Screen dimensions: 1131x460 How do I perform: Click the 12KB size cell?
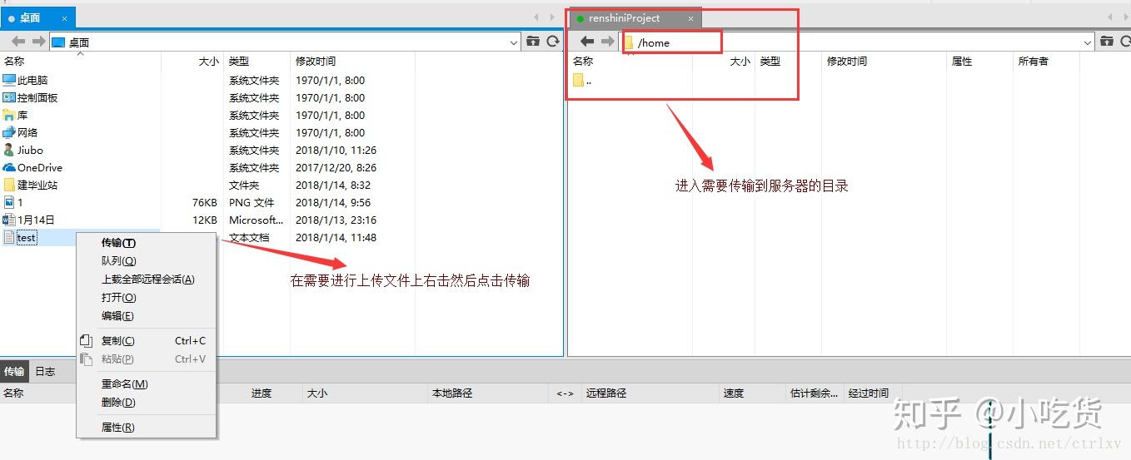(x=205, y=220)
